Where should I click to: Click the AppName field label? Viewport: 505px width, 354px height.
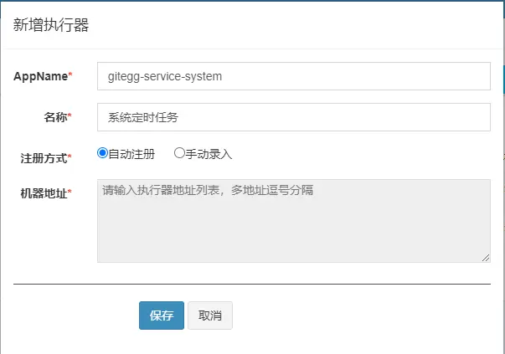tap(40, 76)
